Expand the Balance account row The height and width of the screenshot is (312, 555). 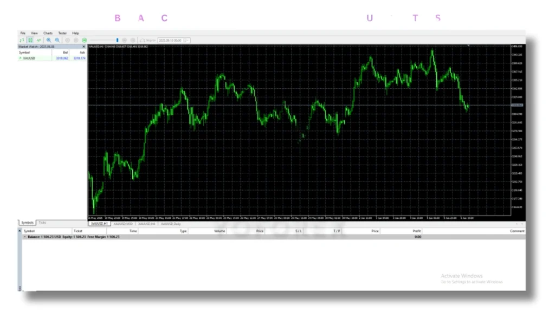pos(25,237)
